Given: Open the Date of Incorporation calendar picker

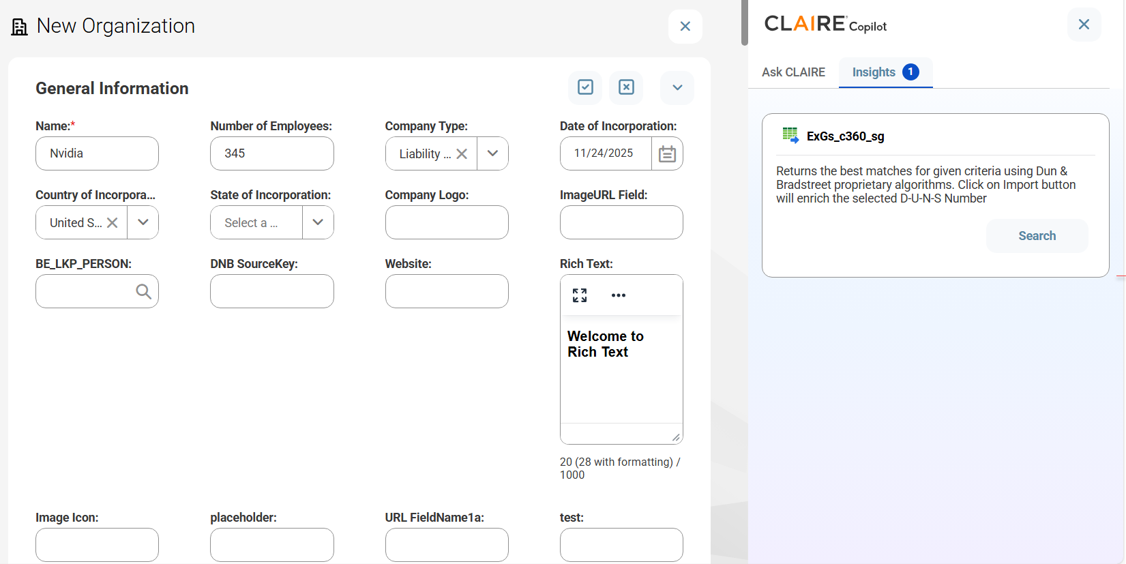Looking at the screenshot, I should 667,153.
